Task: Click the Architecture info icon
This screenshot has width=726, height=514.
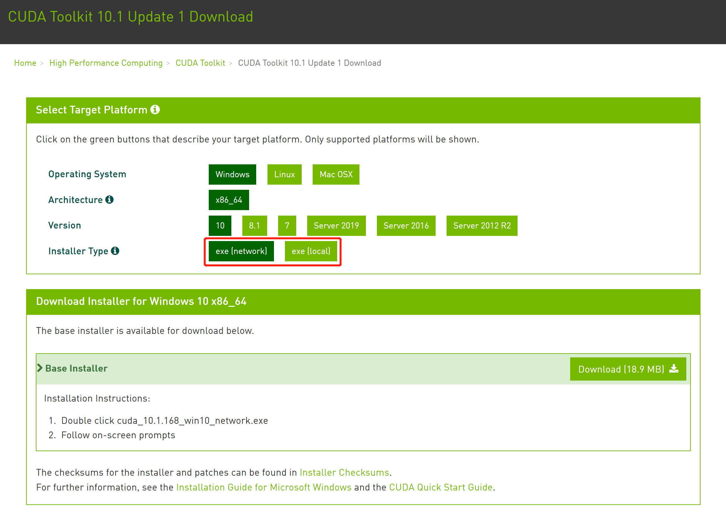Action: [x=109, y=200]
